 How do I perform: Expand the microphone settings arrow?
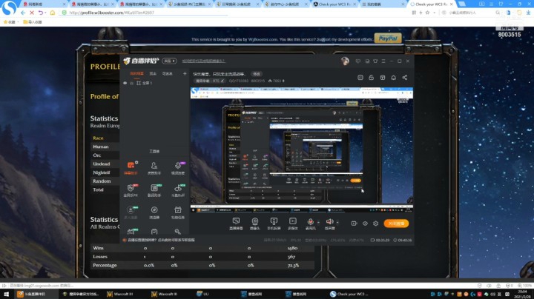coord(318,222)
